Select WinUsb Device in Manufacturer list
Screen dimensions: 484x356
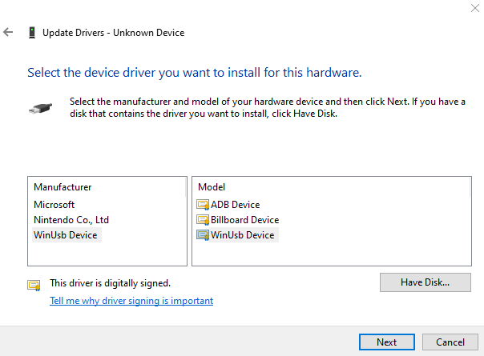[x=66, y=235]
